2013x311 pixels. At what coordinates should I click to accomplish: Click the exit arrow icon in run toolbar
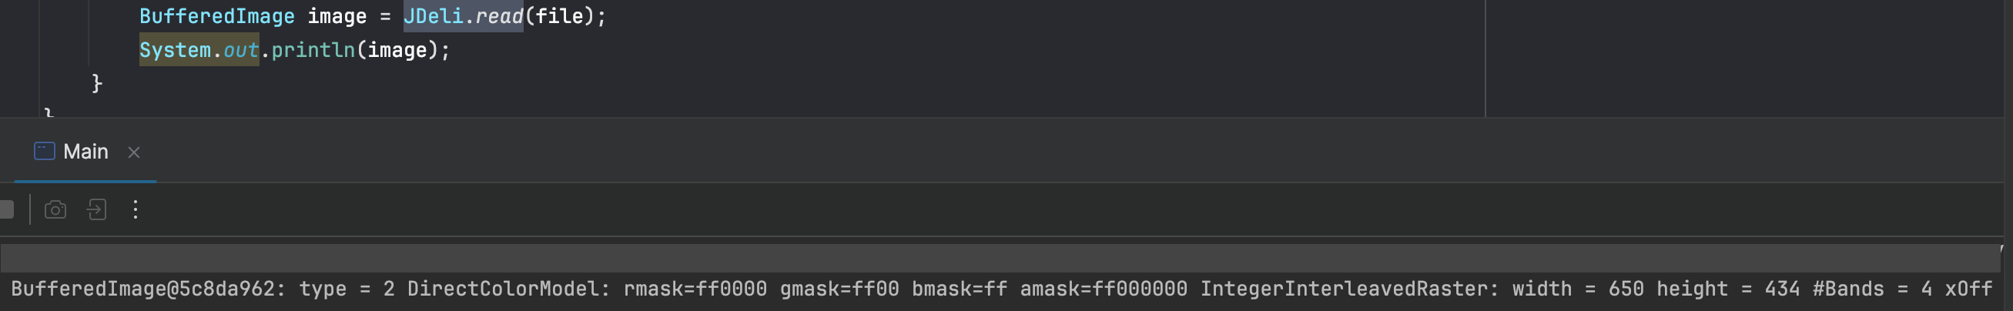pos(97,209)
